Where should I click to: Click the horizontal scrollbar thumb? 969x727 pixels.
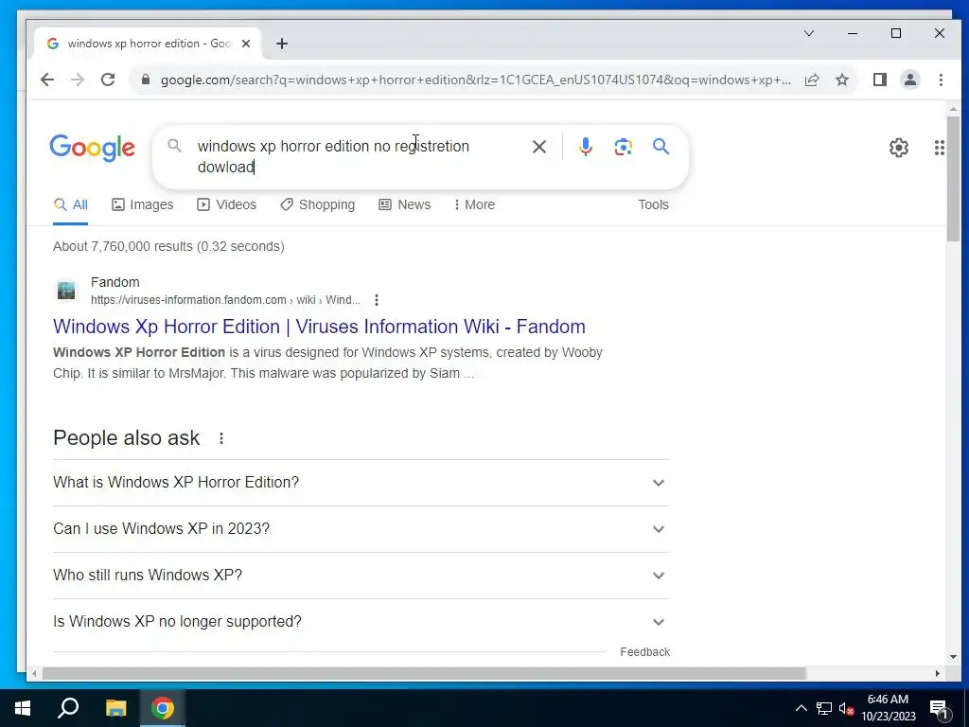424,673
